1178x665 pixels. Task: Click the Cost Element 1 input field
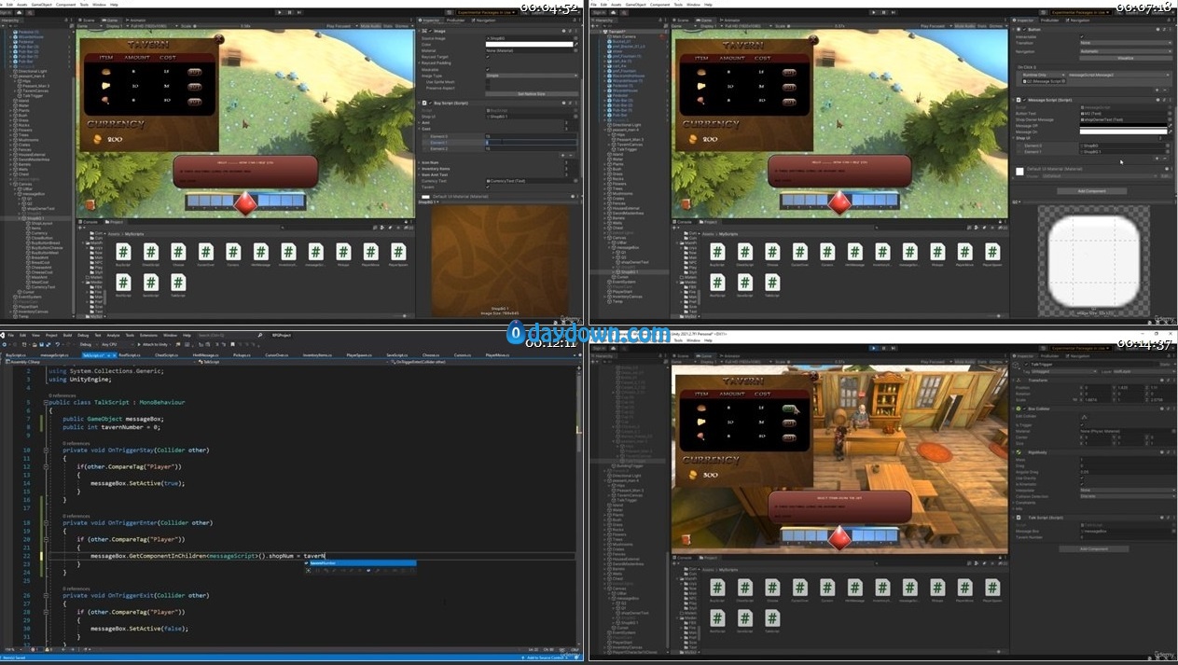coord(531,142)
